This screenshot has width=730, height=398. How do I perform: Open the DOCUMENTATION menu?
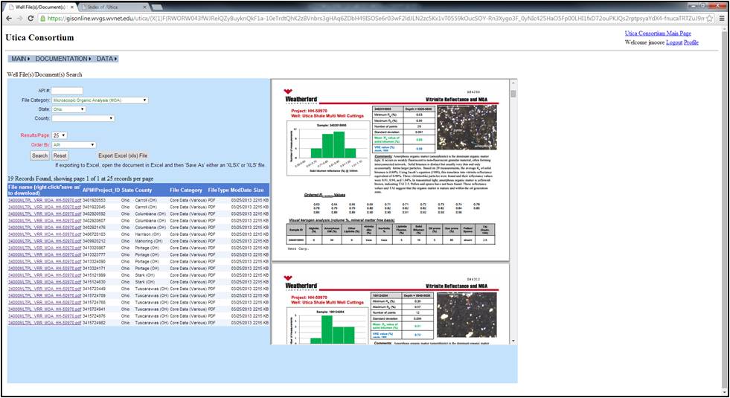pos(63,58)
